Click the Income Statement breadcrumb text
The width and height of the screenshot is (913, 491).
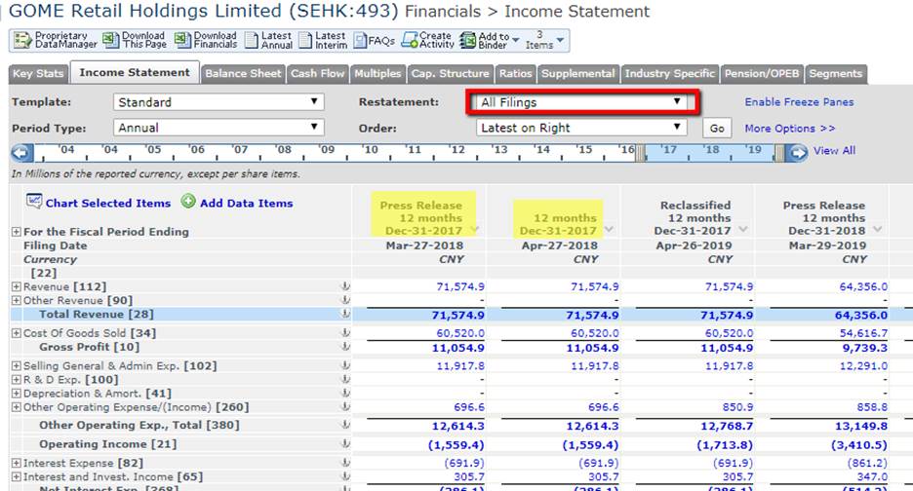tap(577, 11)
